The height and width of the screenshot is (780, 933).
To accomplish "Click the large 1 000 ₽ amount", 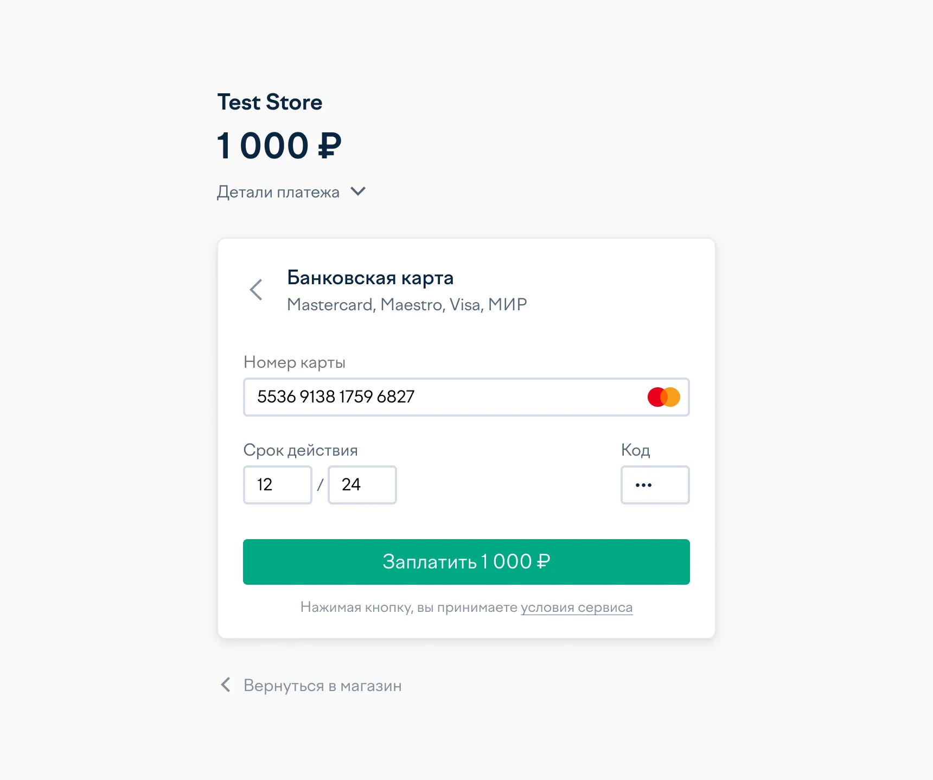I will point(279,146).
